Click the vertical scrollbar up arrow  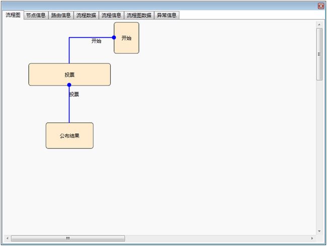tap(319, 25)
